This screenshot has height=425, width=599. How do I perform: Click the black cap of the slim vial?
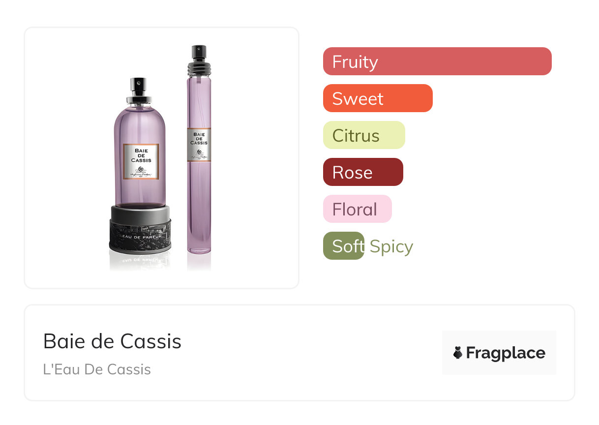coord(199,52)
